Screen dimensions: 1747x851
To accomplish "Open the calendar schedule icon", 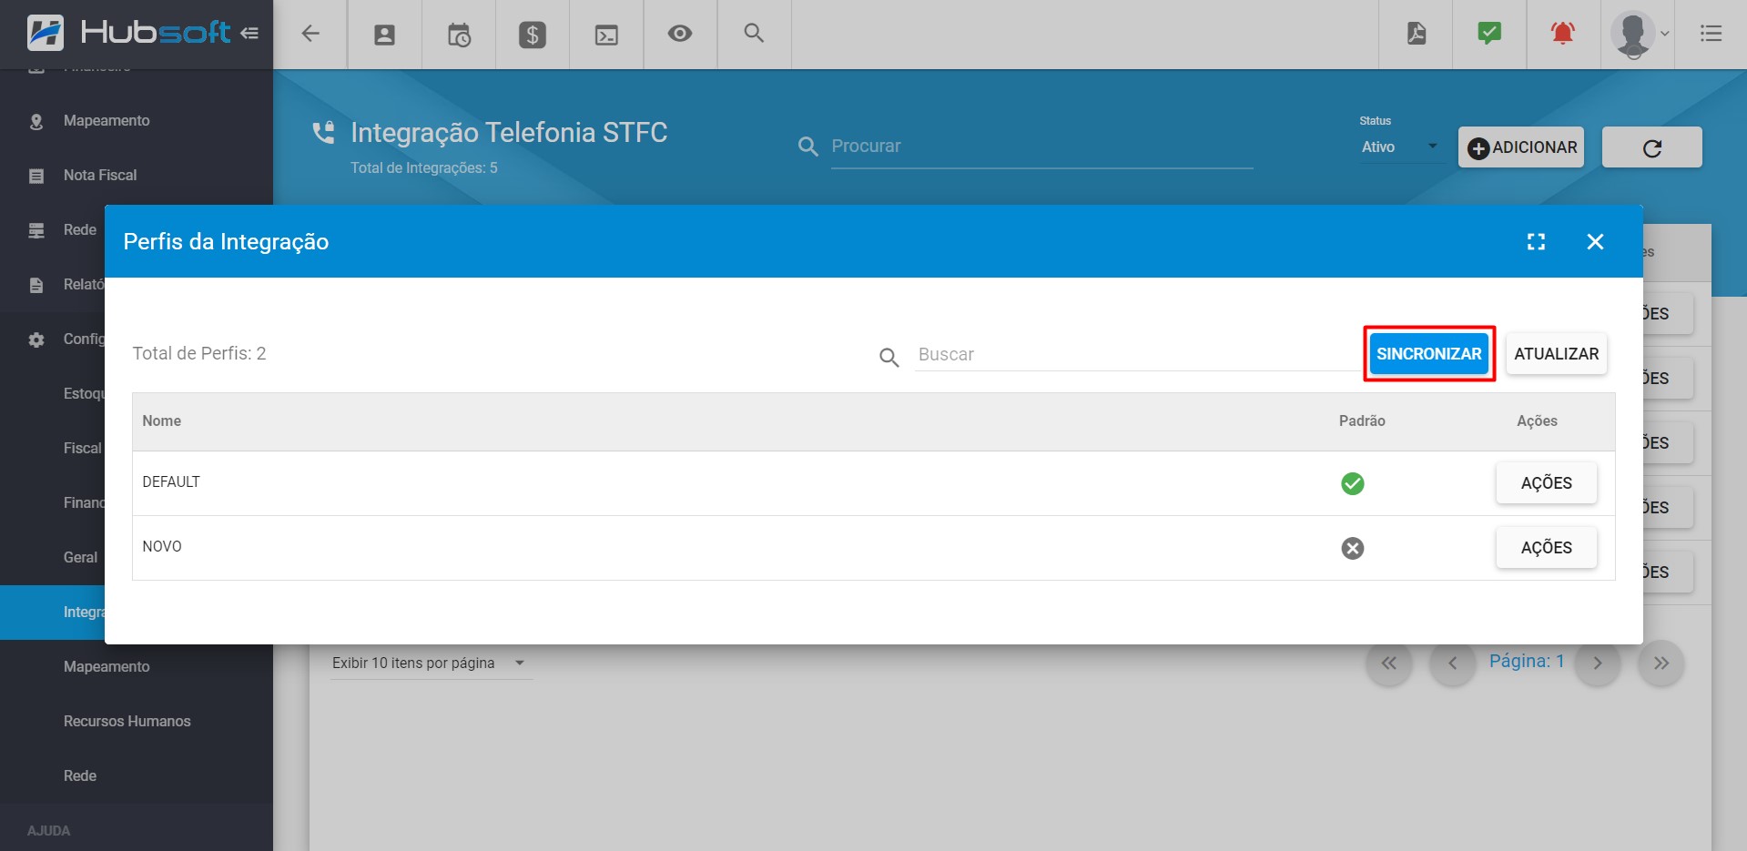I will (x=459, y=35).
